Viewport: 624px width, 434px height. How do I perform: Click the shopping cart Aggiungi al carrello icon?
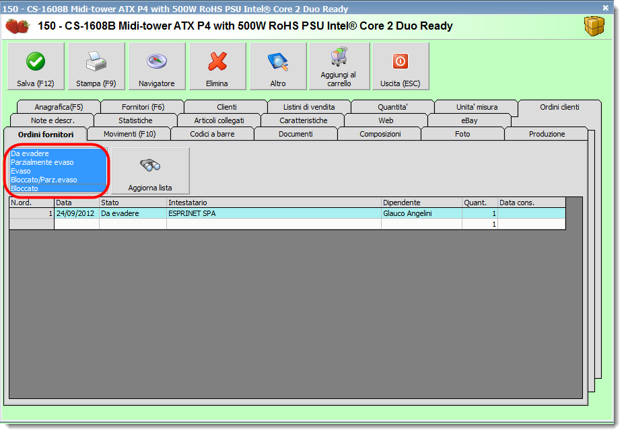[339, 56]
